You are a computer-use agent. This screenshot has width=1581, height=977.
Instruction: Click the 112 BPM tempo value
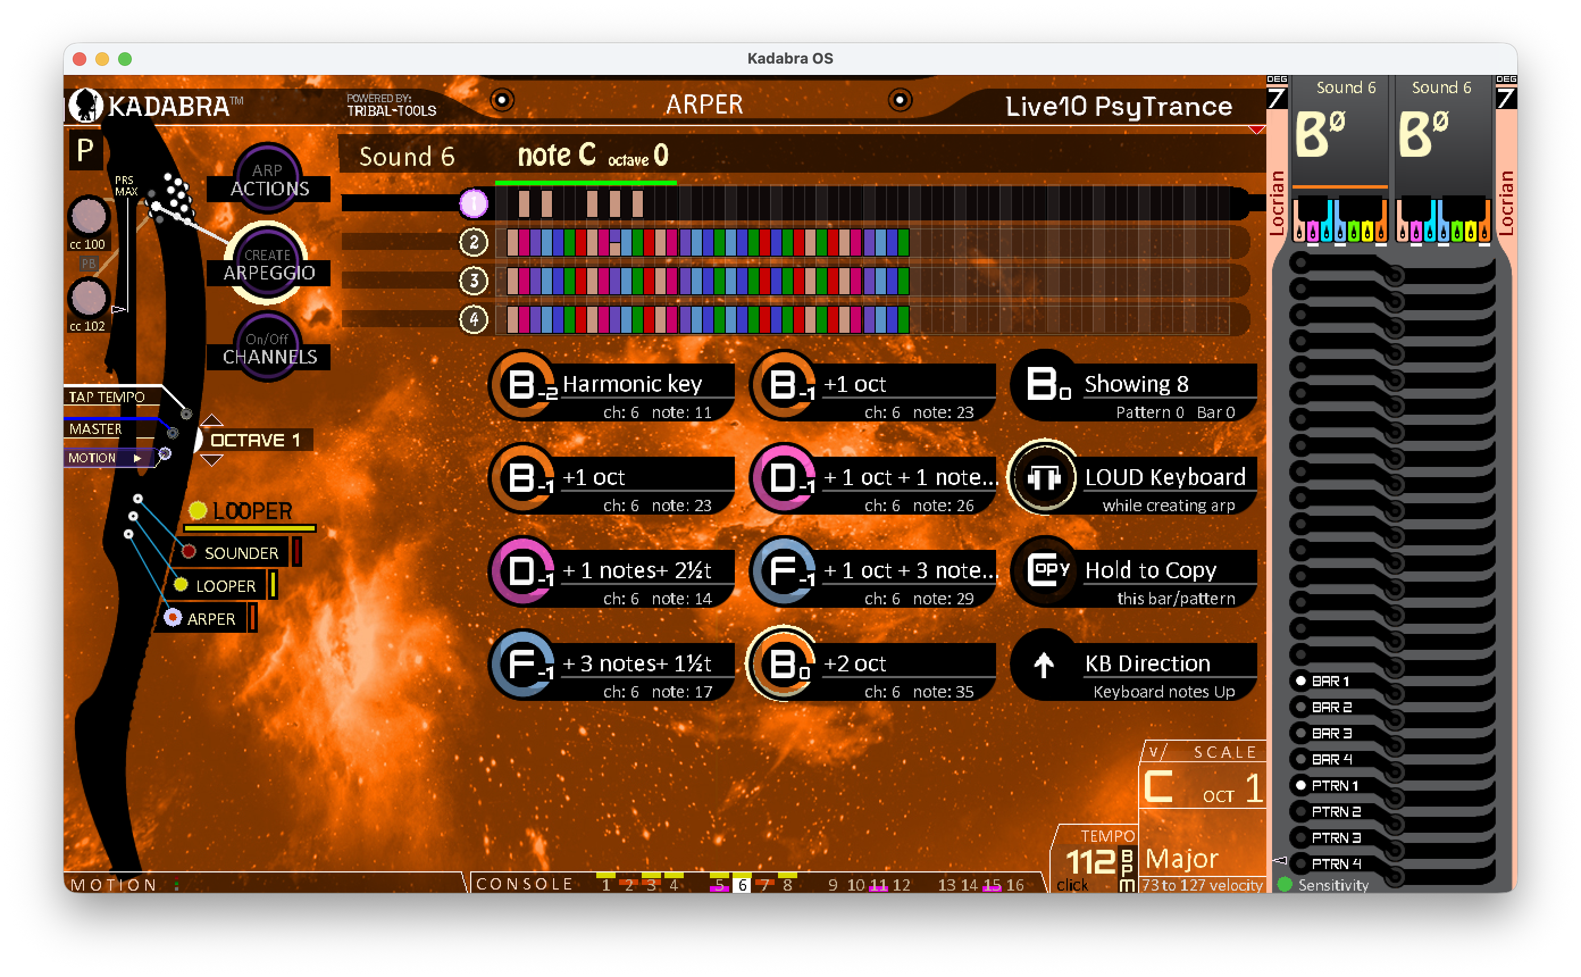click(x=1090, y=862)
